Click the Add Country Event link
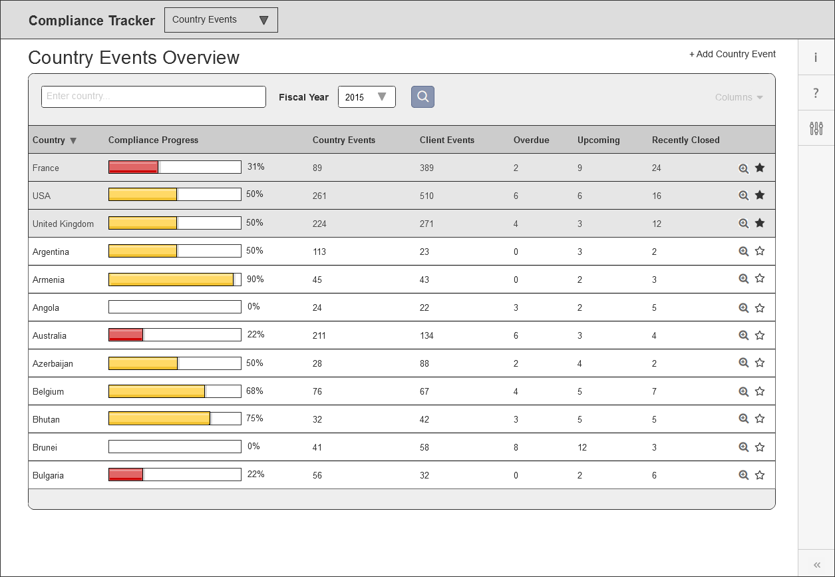 (733, 54)
